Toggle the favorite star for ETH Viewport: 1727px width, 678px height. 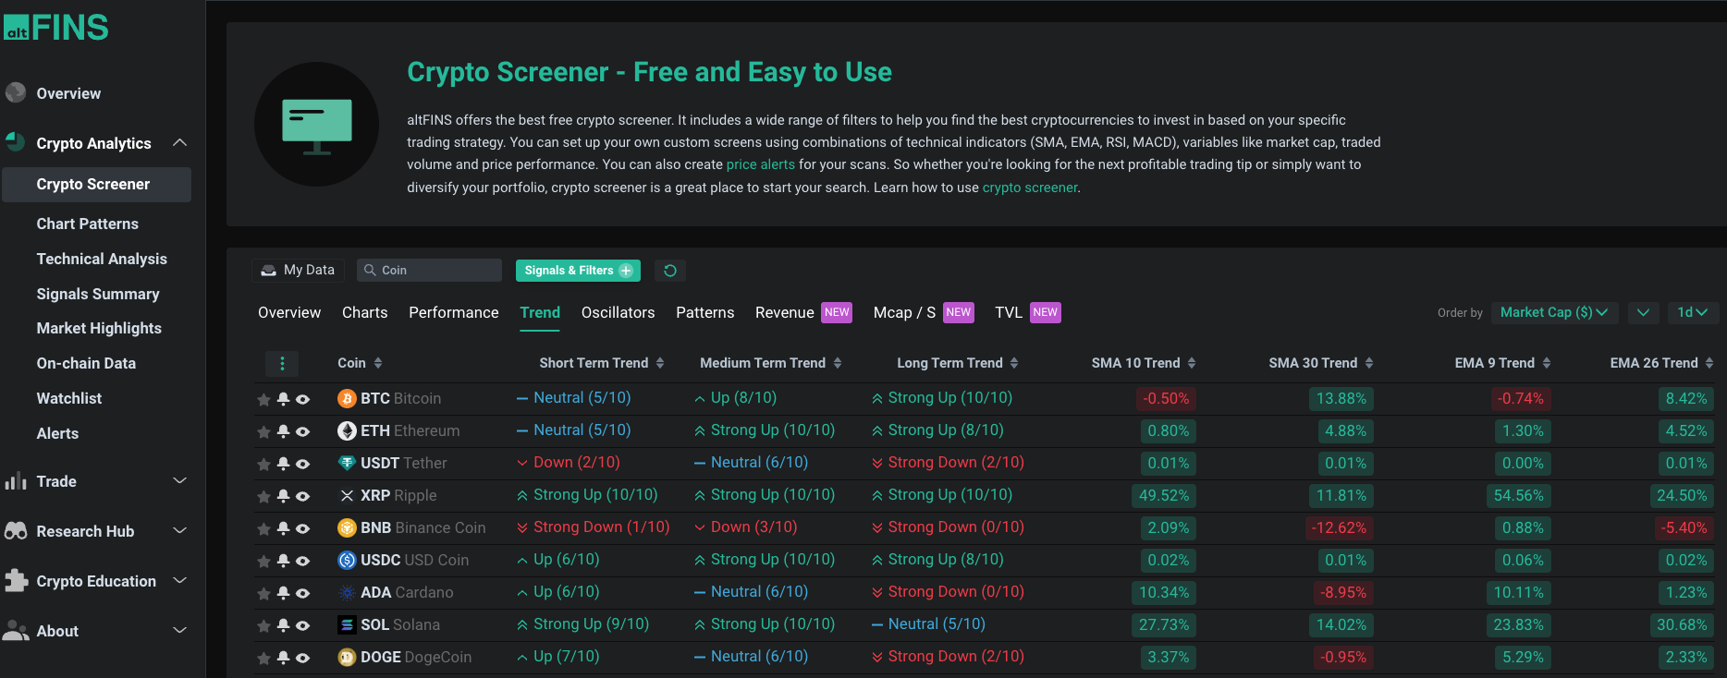click(263, 431)
